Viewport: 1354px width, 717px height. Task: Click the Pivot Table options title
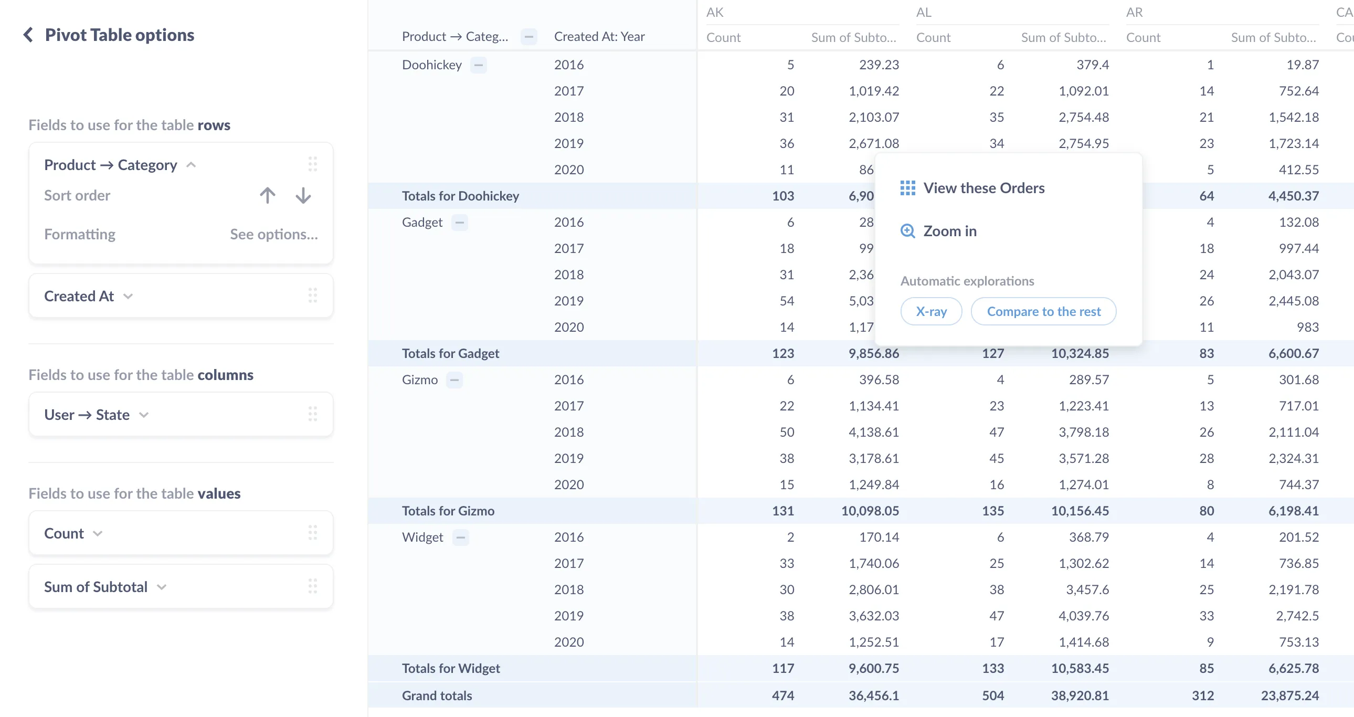click(119, 35)
